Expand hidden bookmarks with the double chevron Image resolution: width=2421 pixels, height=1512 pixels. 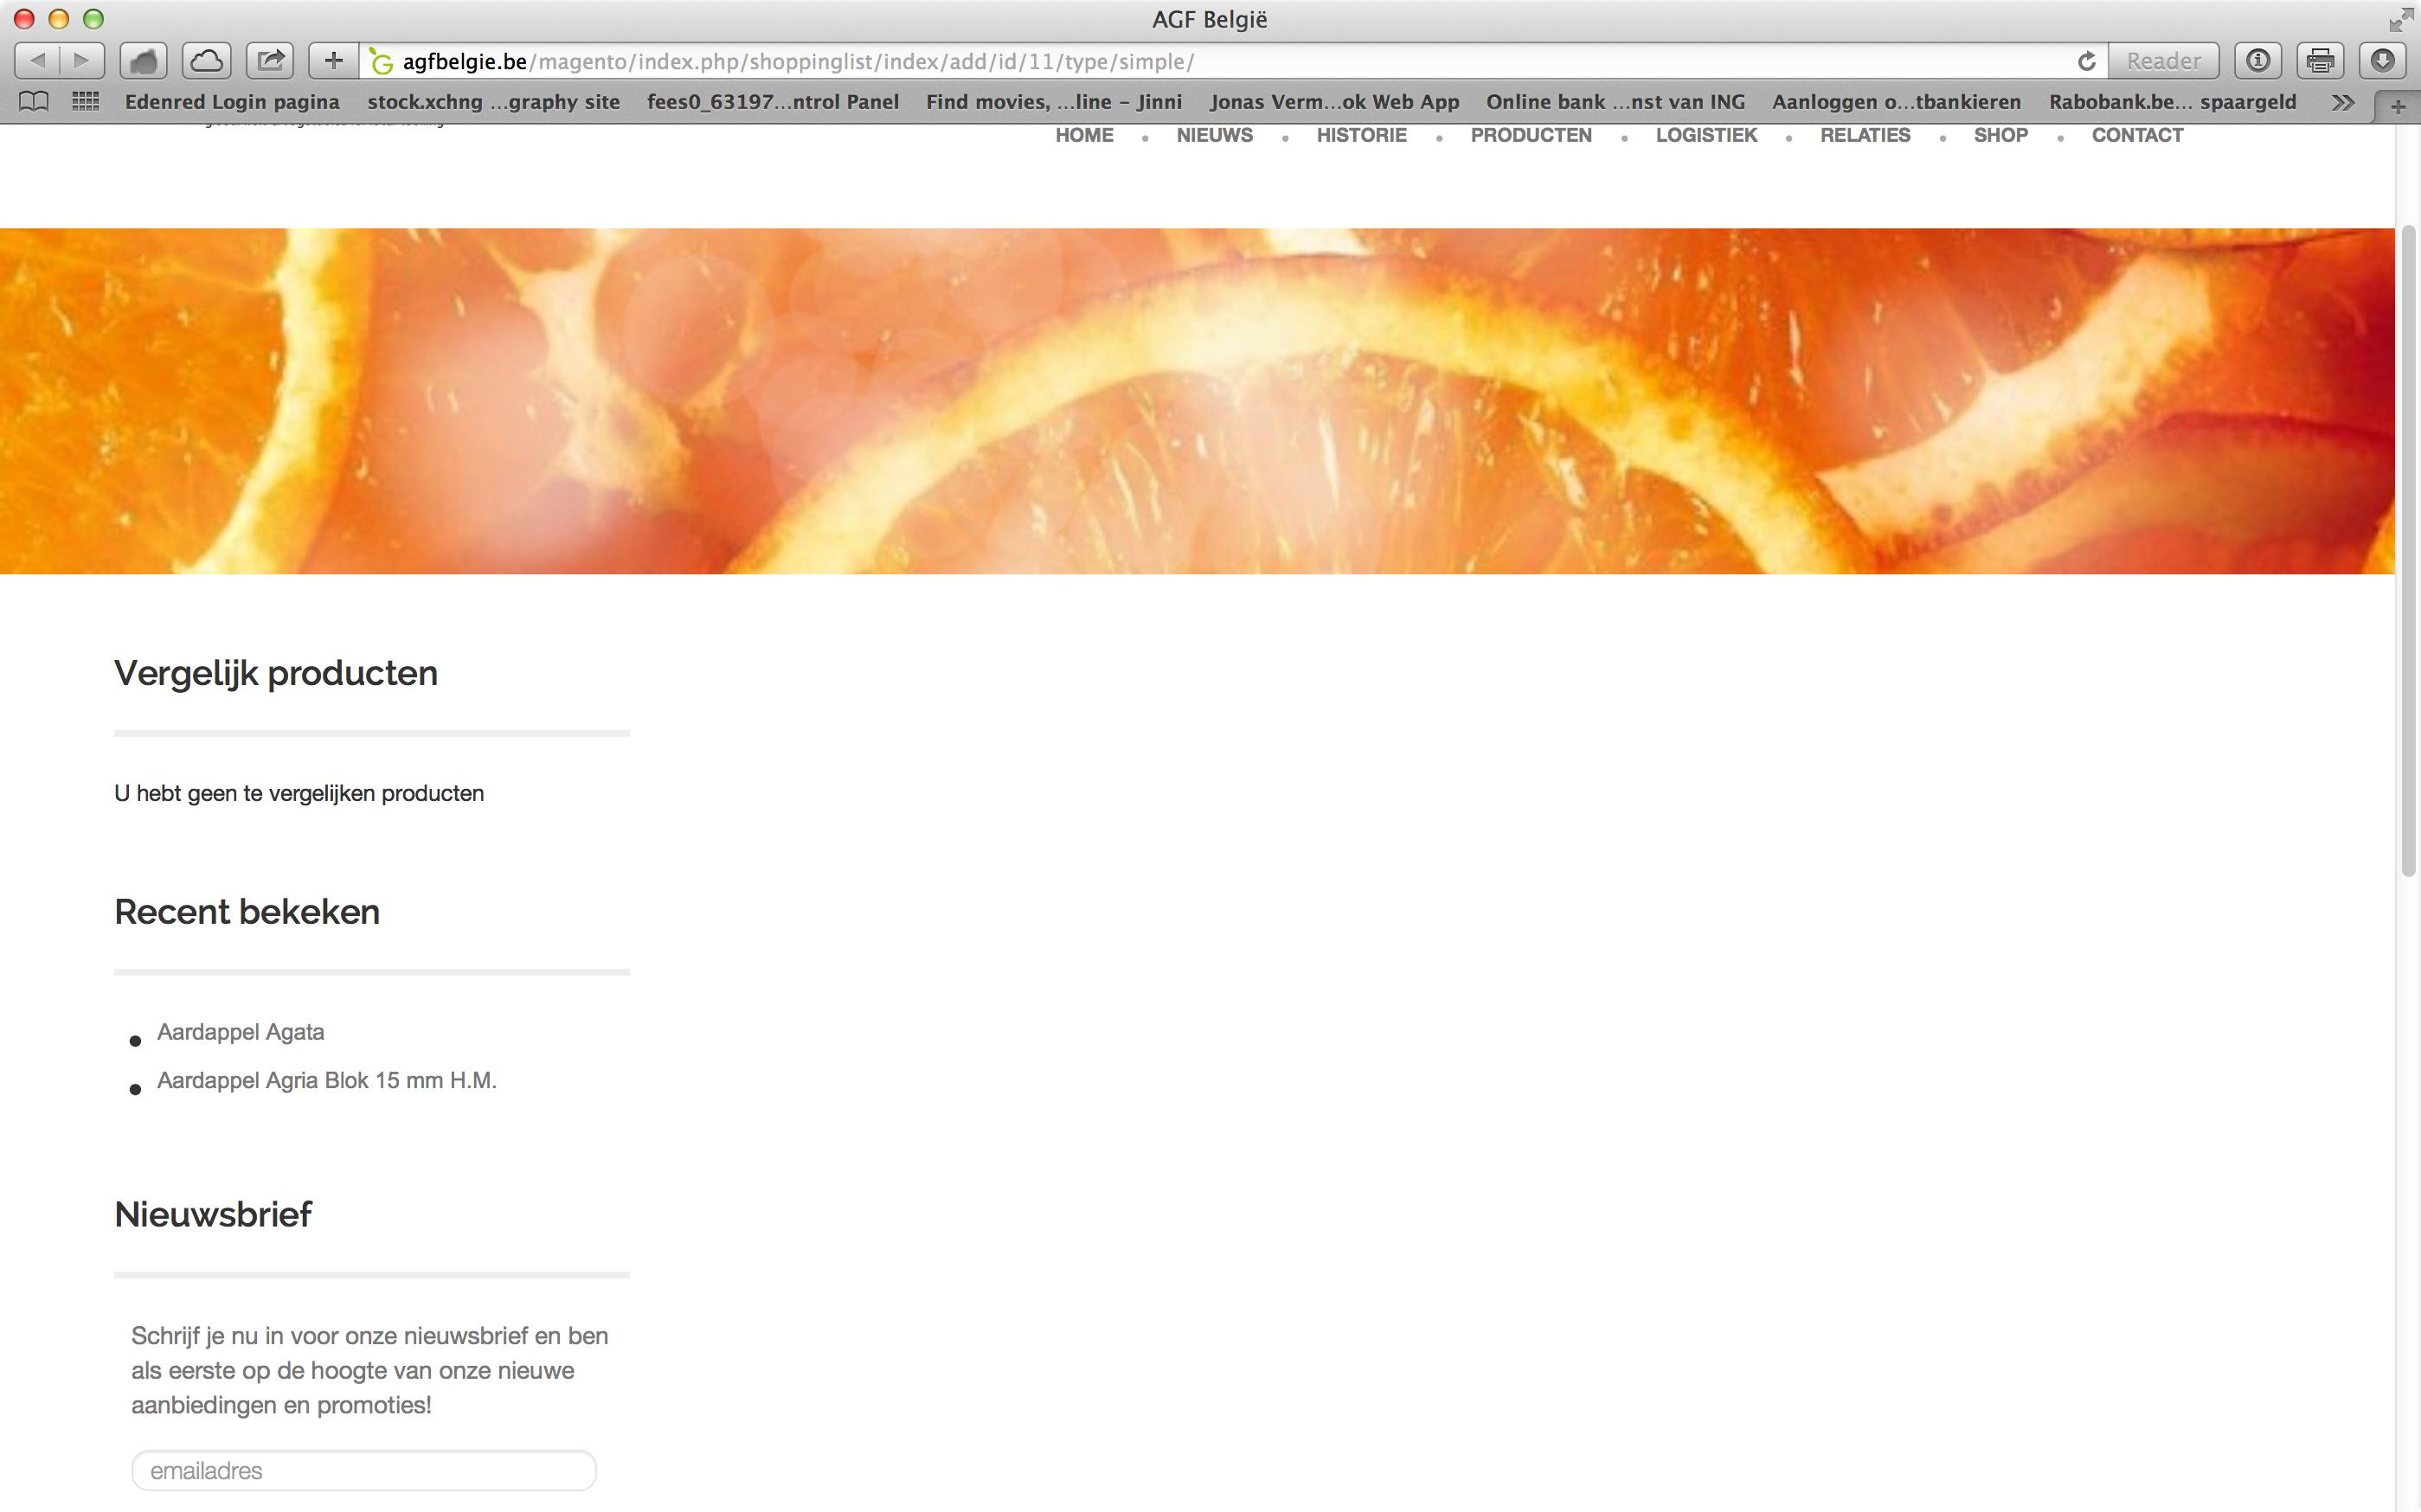coord(2342,102)
